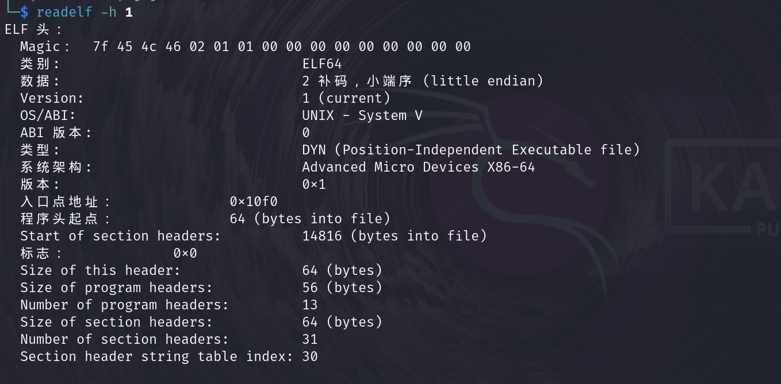
Task: Click the Number of section headers value 31
Action: (310, 339)
